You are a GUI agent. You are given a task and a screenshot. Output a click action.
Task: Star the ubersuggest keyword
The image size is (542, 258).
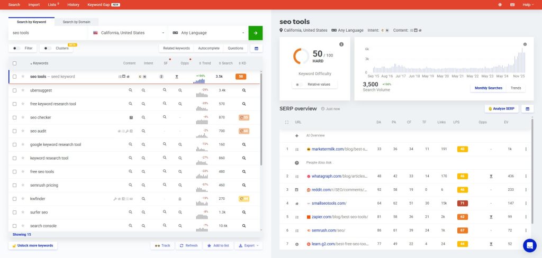(x=23, y=90)
